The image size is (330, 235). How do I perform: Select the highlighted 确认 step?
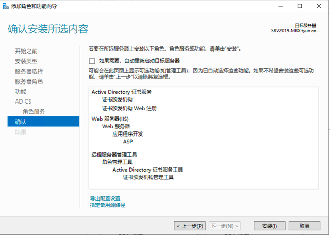tap(43, 122)
